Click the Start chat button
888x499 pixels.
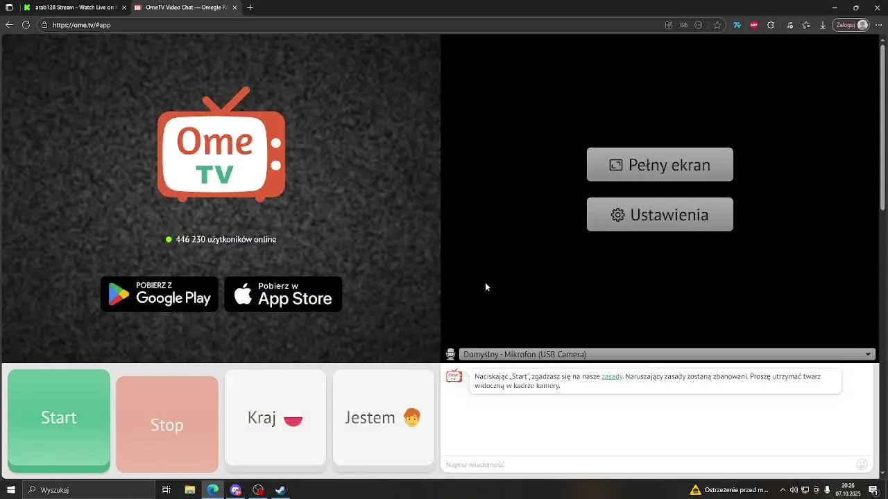pyautogui.click(x=59, y=421)
